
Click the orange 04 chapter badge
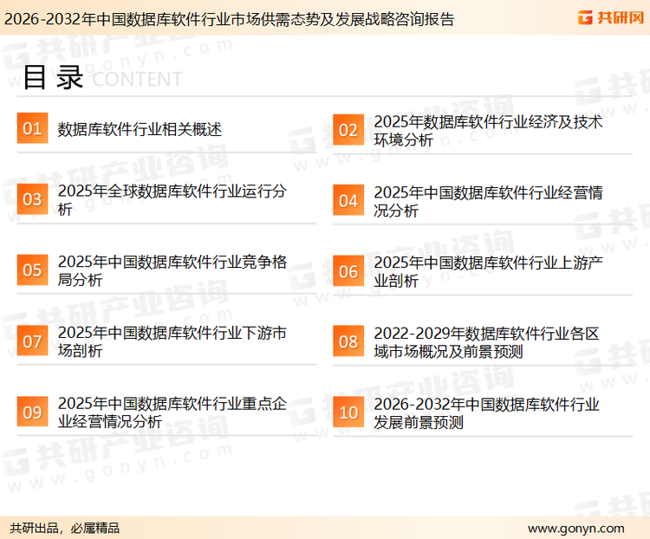coord(348,200)
